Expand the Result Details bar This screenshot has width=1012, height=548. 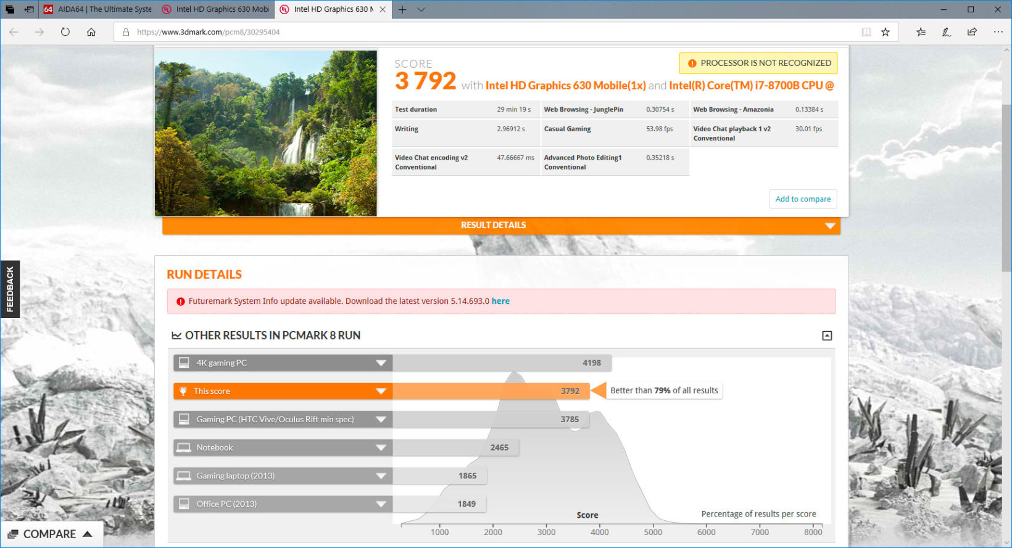pyautogui.click(x=501, y=226)
